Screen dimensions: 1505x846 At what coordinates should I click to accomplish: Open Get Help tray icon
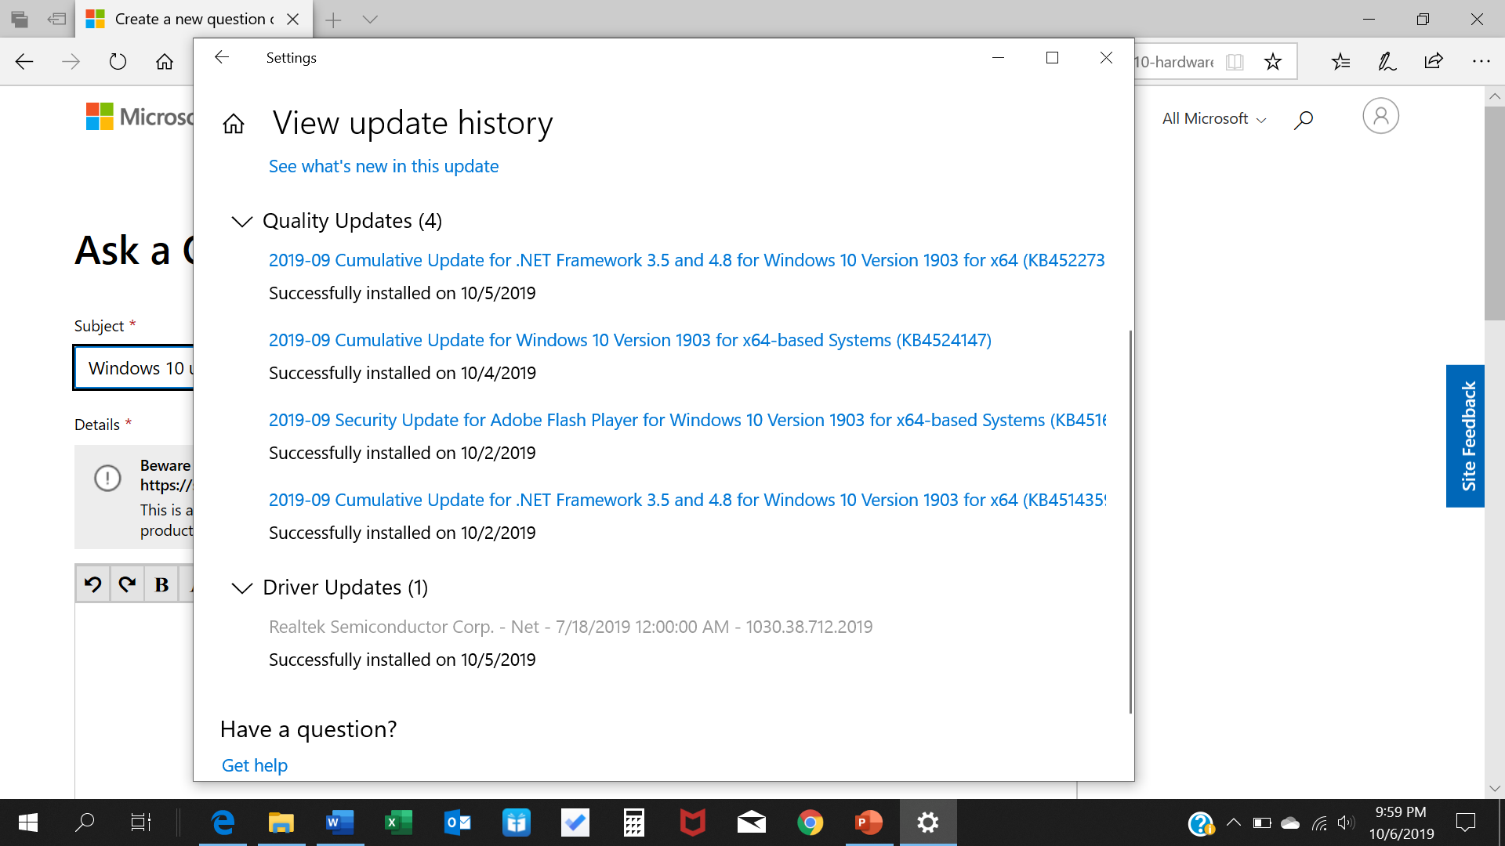pos(1201,823)
